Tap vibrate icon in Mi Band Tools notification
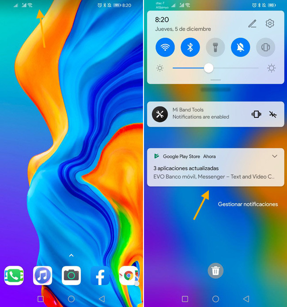 point(257,114)
